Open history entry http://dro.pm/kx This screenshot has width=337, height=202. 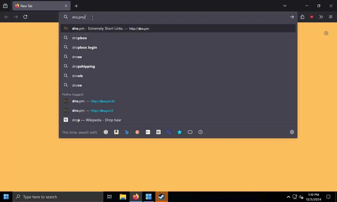pos(178,101)
